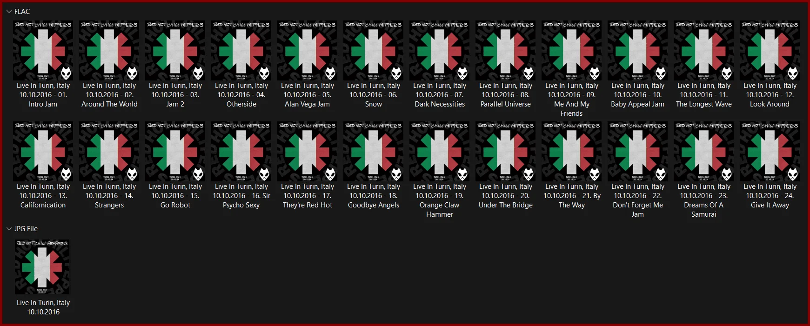Click the file name ending in Californication
The image size is (810, 326).
click(43, 196)
